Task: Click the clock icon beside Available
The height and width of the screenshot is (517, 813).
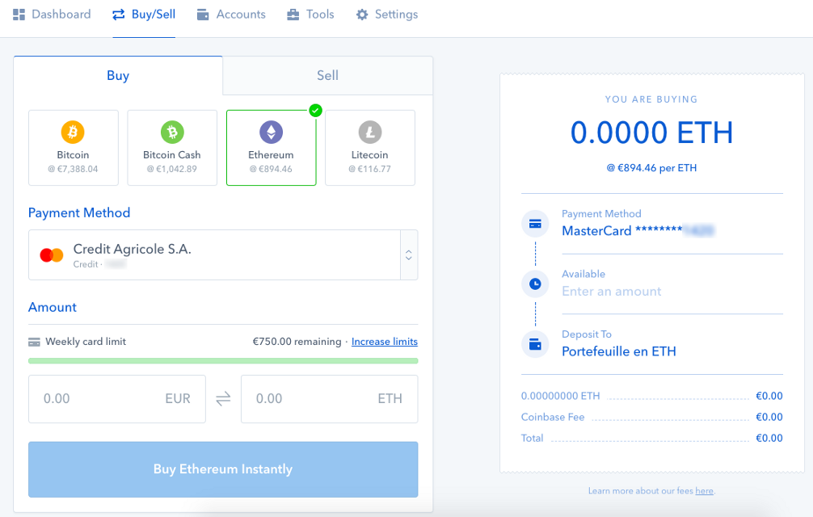Action: pos(535,284)
